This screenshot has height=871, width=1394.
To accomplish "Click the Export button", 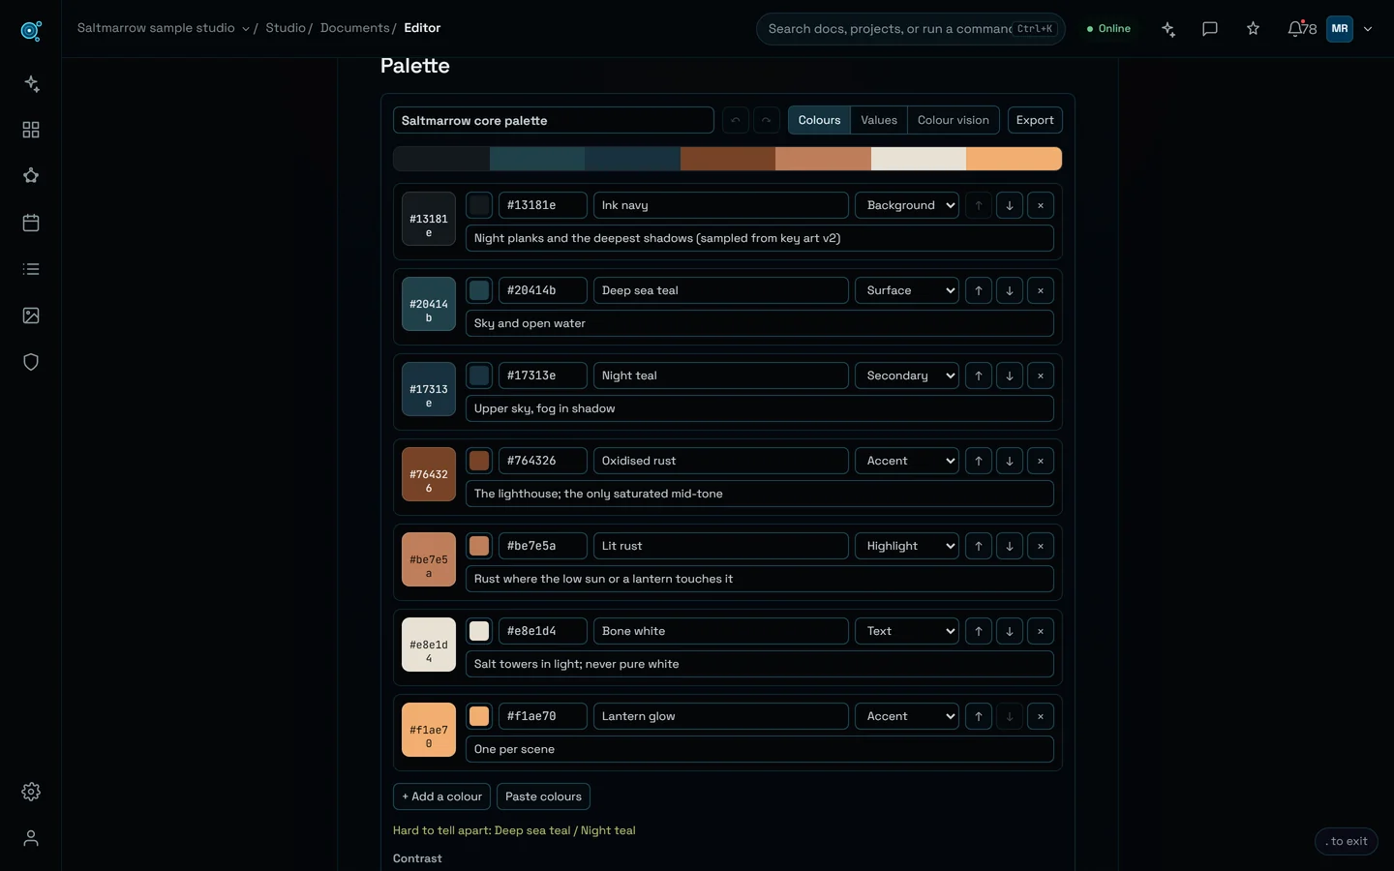I will click(1035, 120).
